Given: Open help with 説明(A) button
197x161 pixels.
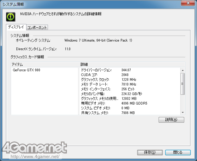Looking at the screenshot, I should 171,120.
